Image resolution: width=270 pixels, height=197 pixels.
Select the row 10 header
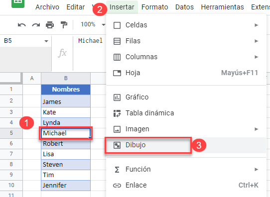click(x=11, y=185)
